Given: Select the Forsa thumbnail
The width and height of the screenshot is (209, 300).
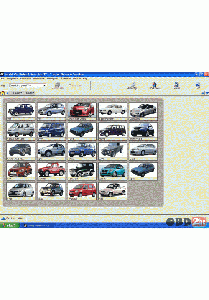Looking at the screenshot, I should [x=82, y=131].
